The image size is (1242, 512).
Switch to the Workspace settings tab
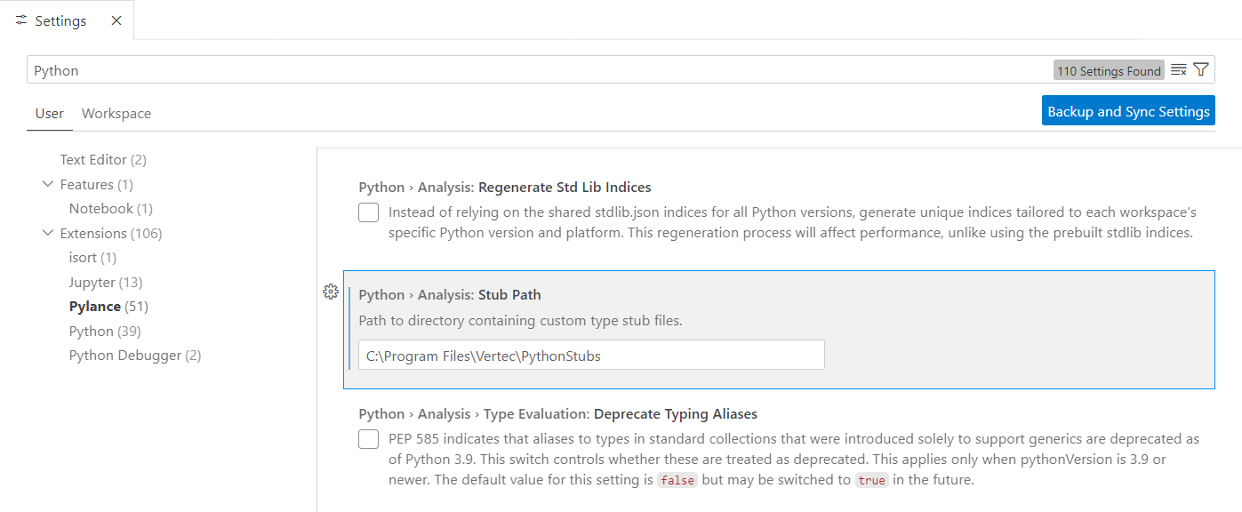[x=116, y=113]
